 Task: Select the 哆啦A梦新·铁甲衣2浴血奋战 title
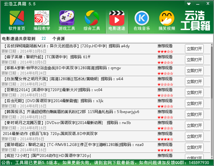tap(62, 68)
